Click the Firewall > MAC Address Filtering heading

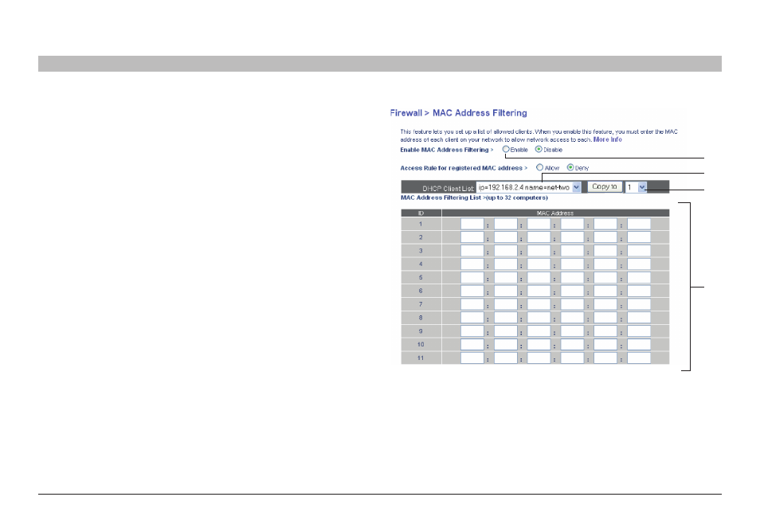(x=459, y=113)
